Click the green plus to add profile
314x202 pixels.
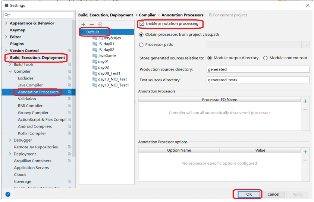(84, 24)
